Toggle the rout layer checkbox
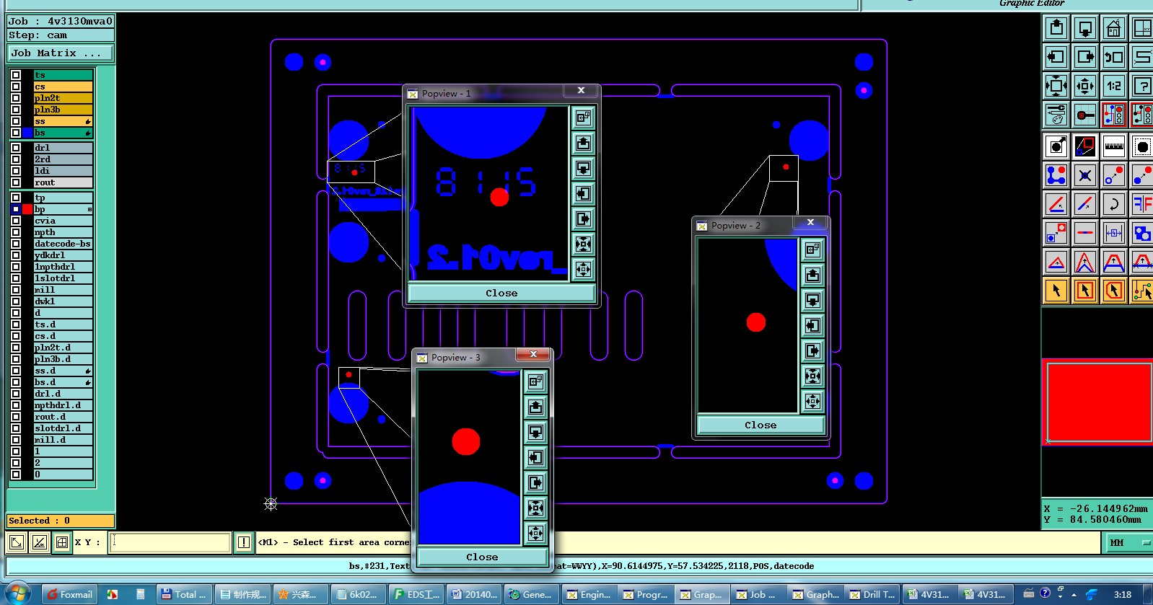This screenshot has height=605, width=1153. coord(16,182)
